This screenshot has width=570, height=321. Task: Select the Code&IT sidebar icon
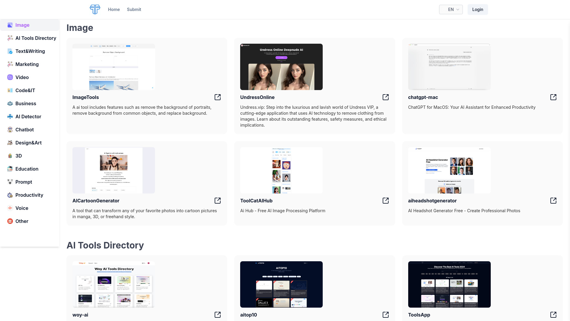(x=10, y=90)
